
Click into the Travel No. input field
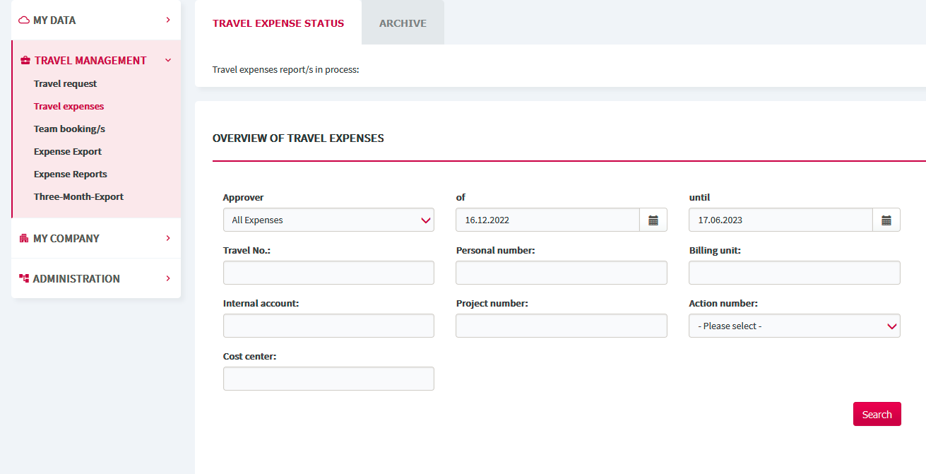coord(328,273)
